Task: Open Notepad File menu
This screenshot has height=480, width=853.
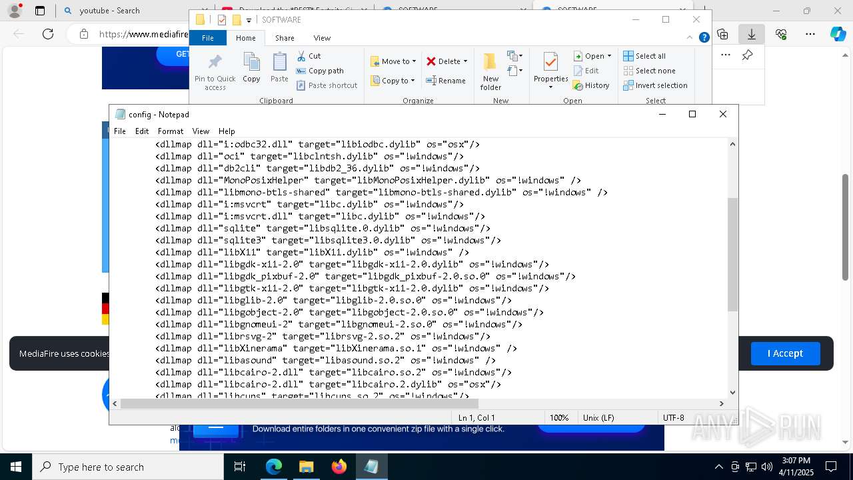Action: tap(120, 131)
